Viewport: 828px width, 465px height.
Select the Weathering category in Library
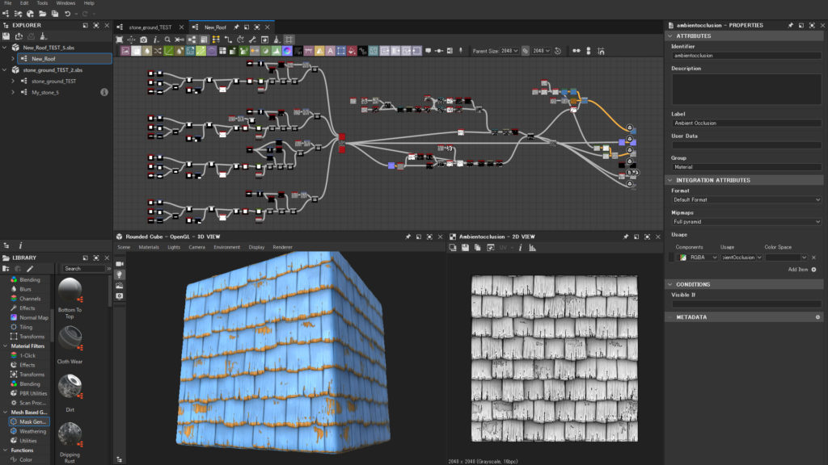(x=32, y=431)
